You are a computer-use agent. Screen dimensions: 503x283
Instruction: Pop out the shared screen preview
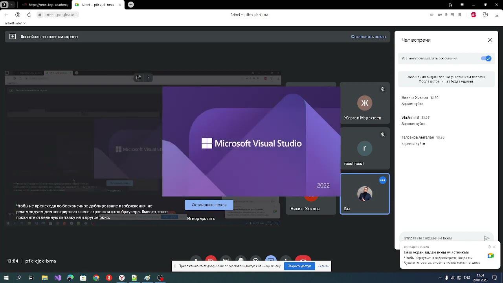[x=138, y=77]
